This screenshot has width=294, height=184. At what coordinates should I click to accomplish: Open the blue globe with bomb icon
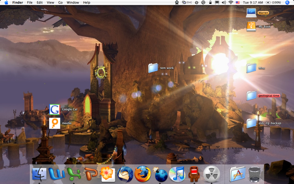click(x=160, y=174)
